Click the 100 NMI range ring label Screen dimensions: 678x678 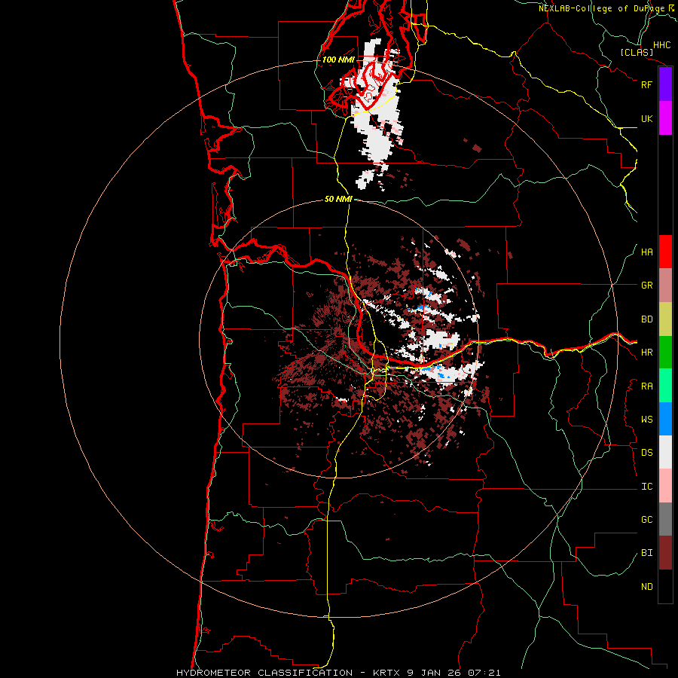338,60
